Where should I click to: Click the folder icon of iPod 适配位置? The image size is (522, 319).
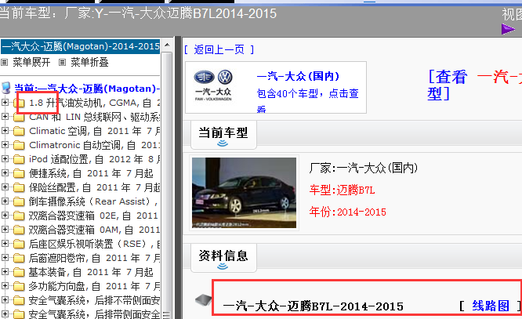point(19,159)
